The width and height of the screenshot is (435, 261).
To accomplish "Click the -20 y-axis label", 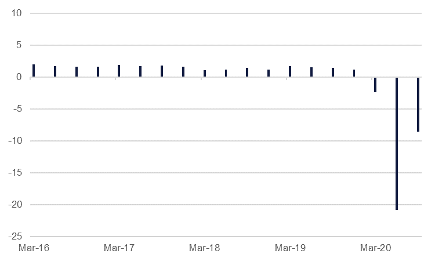I will (x=14, y=205).
